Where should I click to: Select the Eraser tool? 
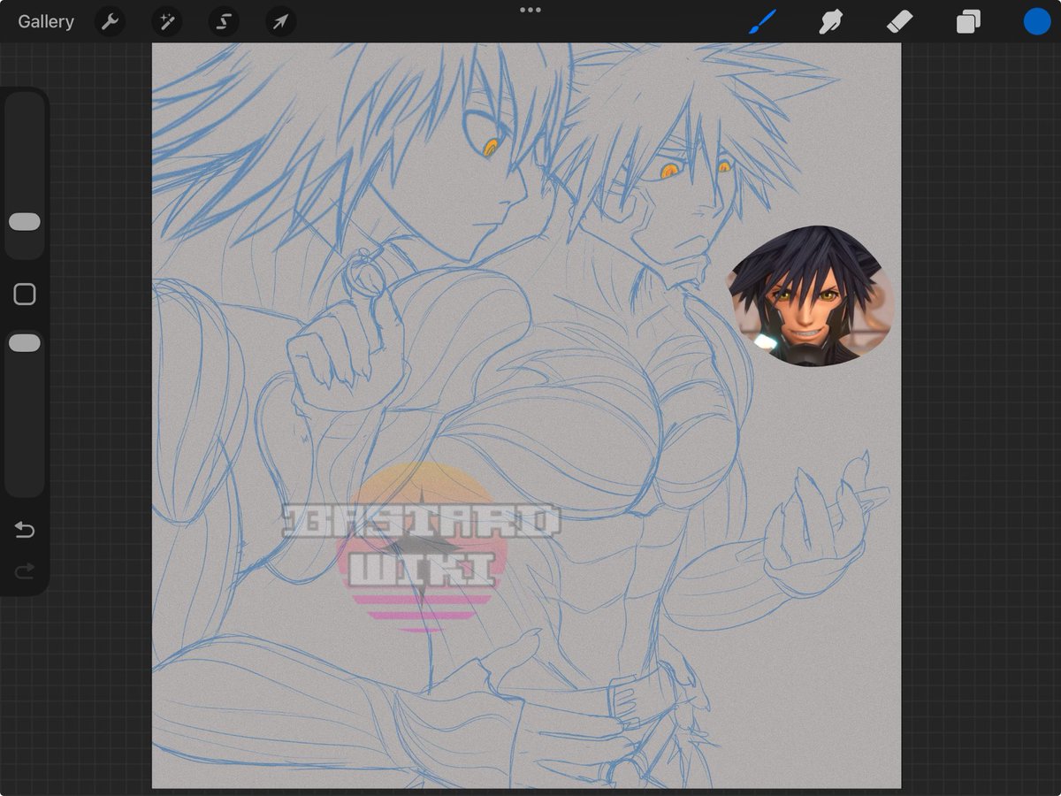tap(899, 22)
